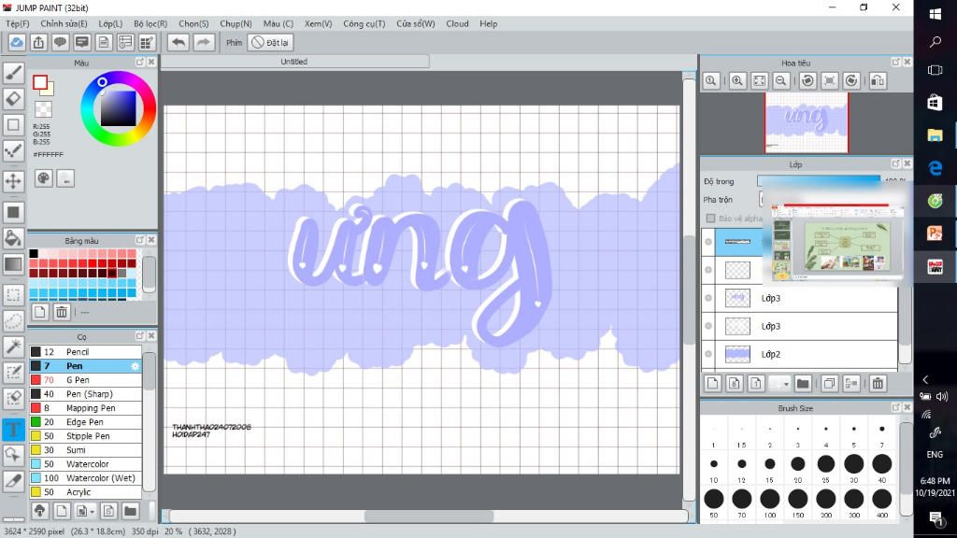Screen dimensions: 957x538
Task: Select the G Pen brush
Action: (x=85, y=380)
